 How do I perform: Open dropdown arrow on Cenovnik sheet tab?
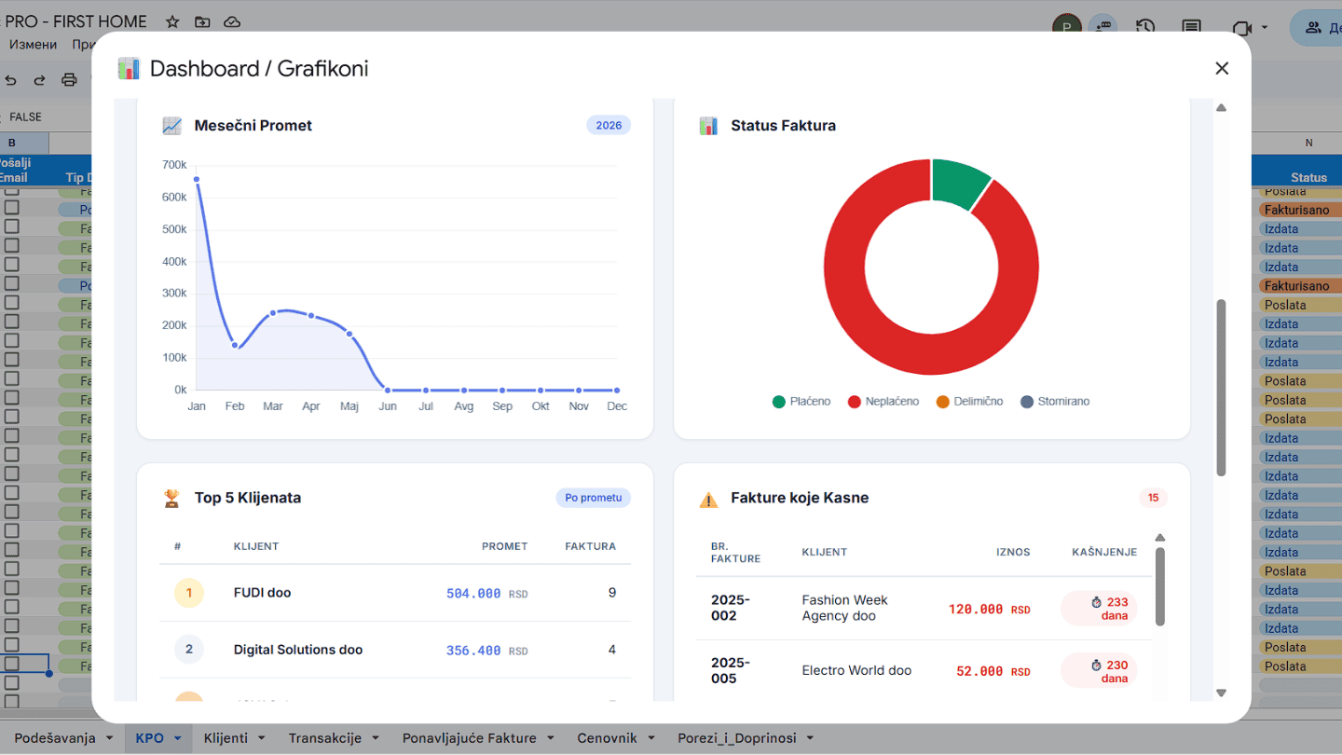click(650, 738)
